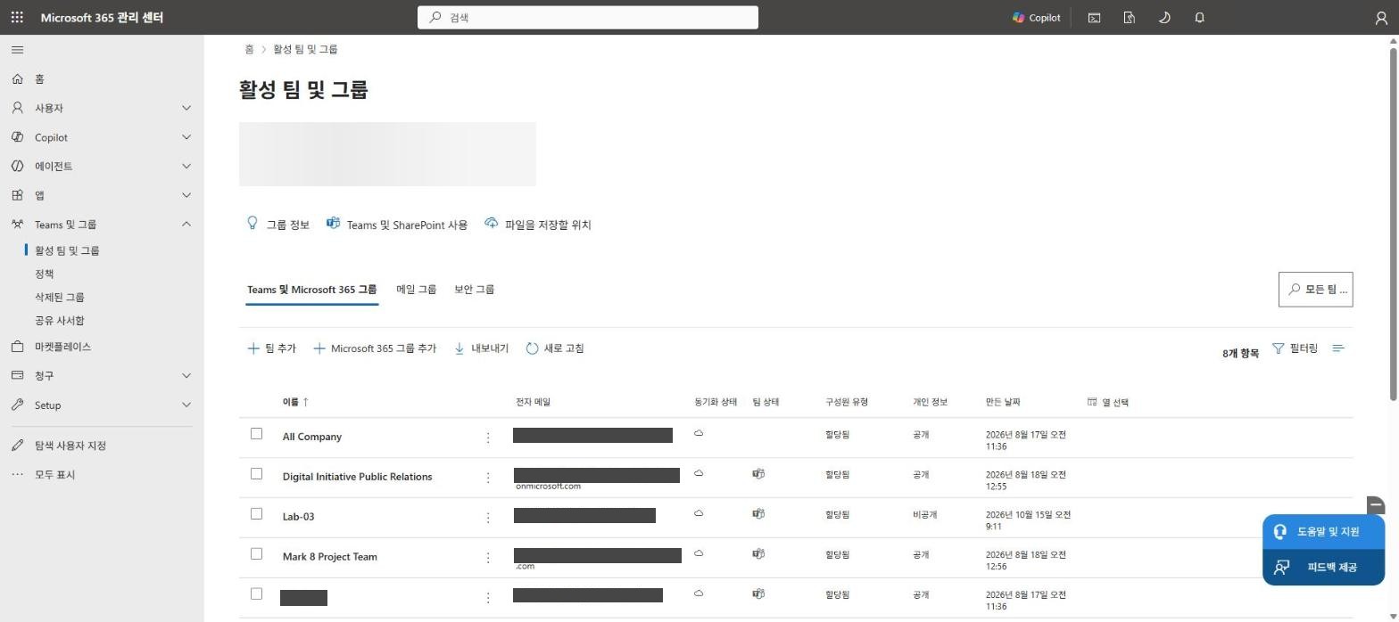Image resolution: width=1399 pixels, height=622 pixels.
Task: Click Teams status icon for Lab-03
Action: [x=758, y=513]
